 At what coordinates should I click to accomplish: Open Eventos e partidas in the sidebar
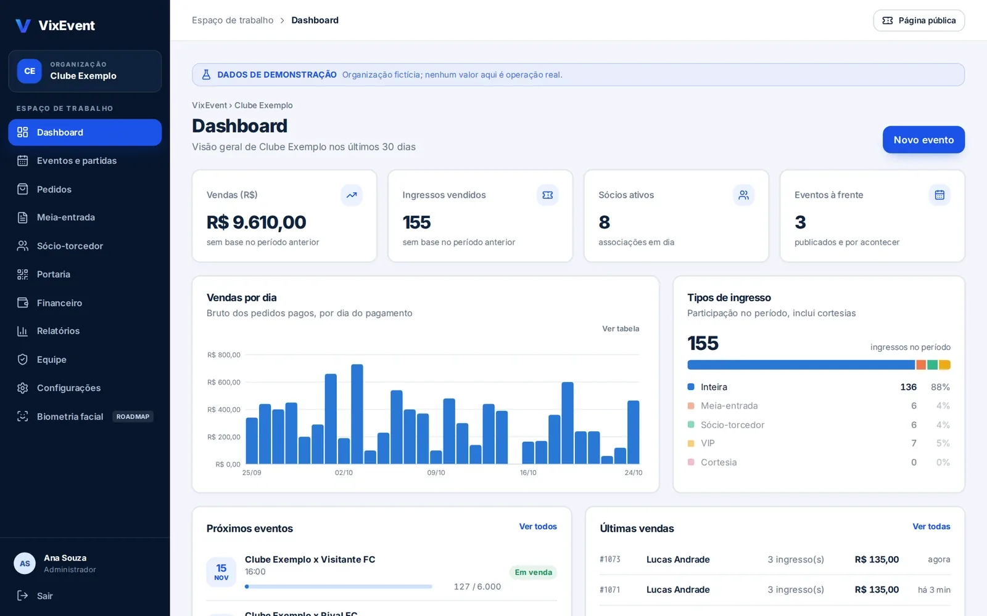[x=85, y=161]
